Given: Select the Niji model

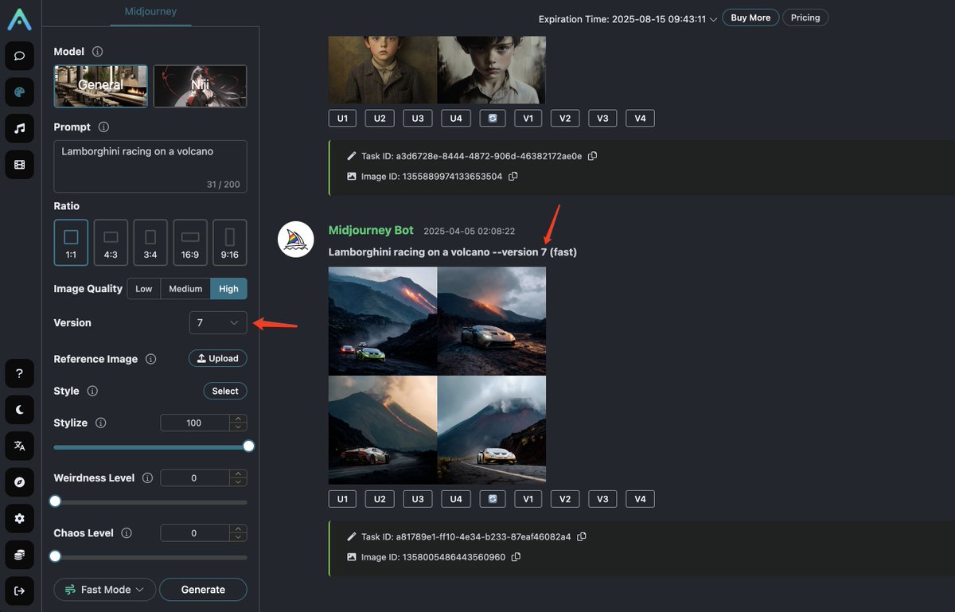Looking at the screenshot, I should [x=200, y=86].
